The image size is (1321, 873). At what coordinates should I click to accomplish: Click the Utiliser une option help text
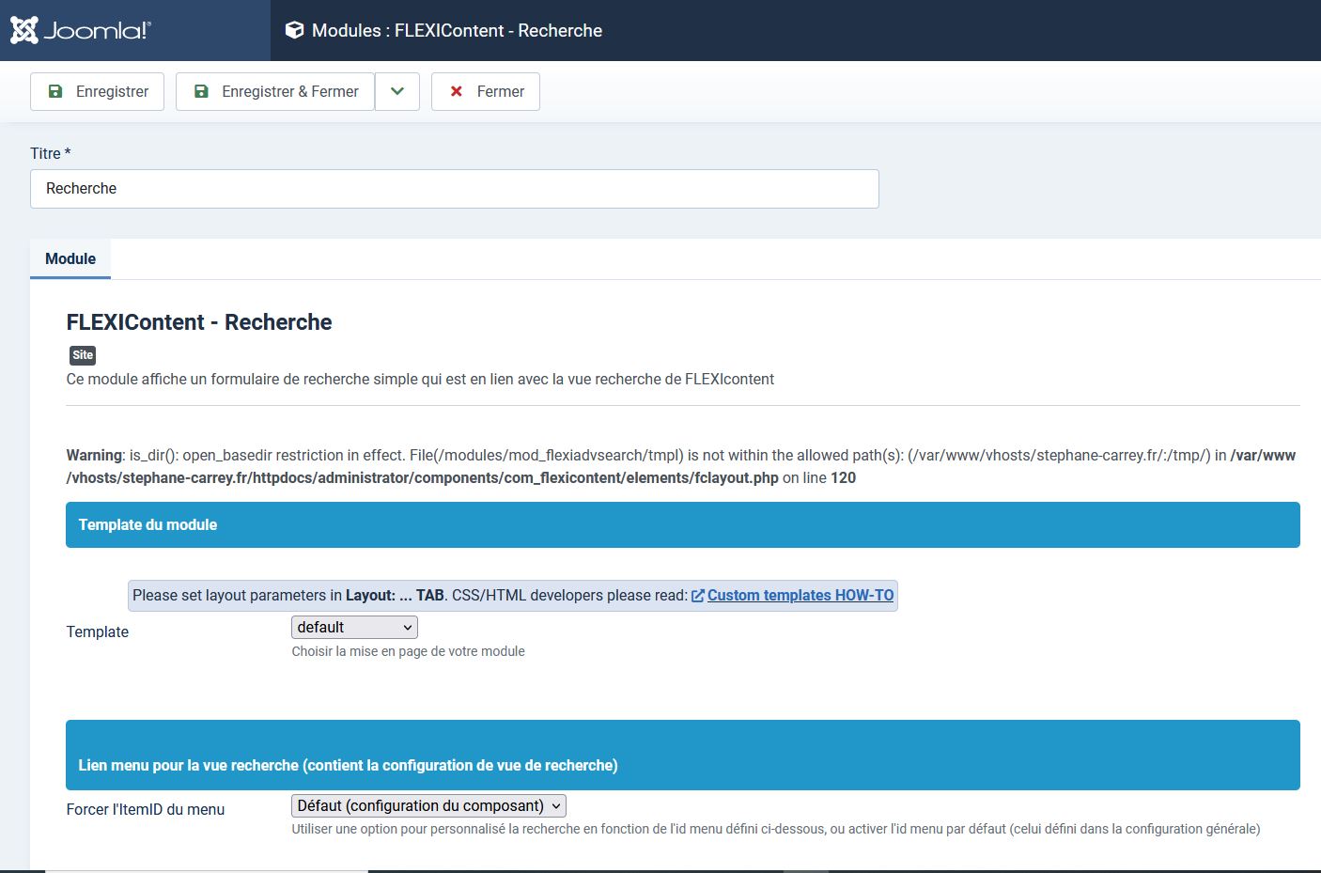point(776,829)
